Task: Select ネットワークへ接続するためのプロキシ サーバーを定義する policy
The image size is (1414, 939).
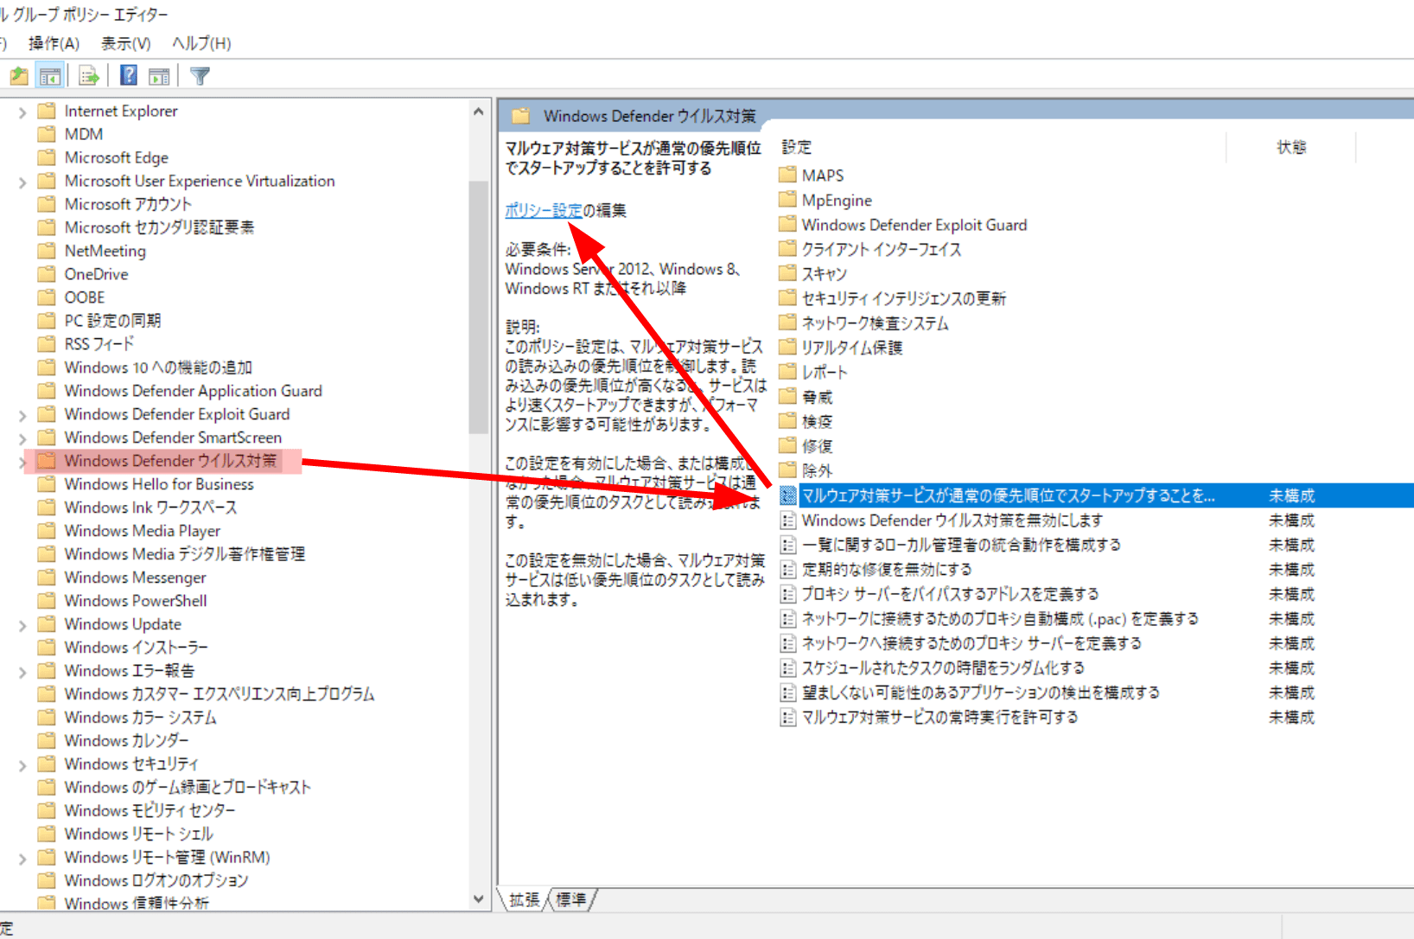Action: 971,643
